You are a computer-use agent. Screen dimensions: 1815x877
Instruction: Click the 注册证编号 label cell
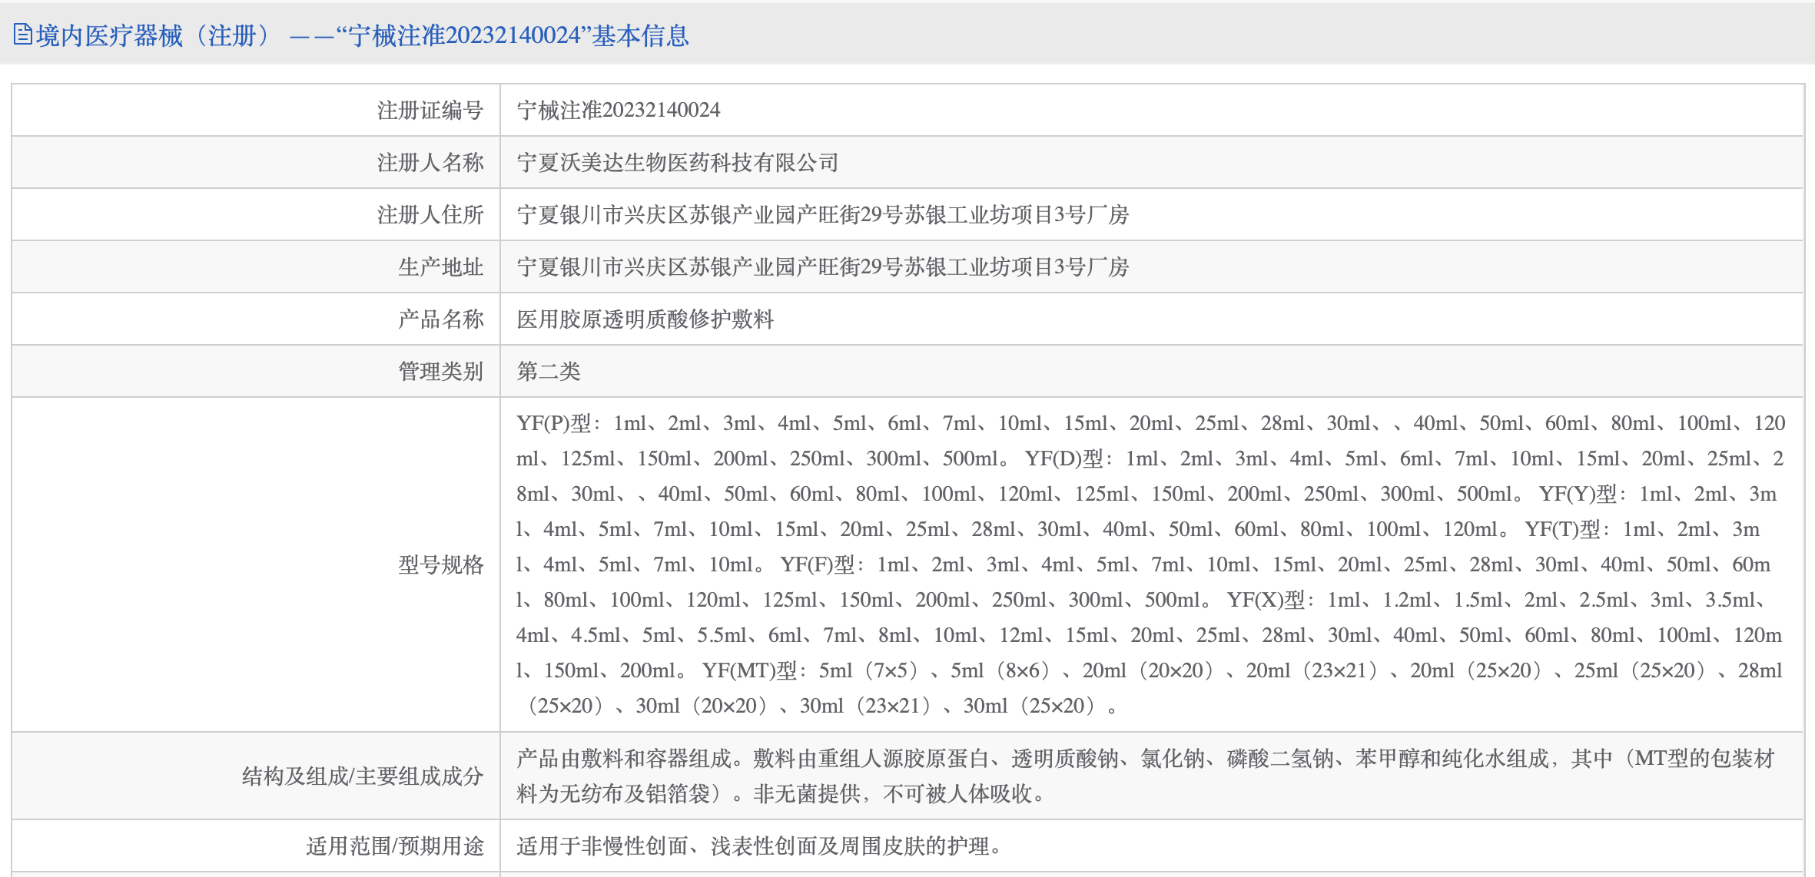pos(430,111)
